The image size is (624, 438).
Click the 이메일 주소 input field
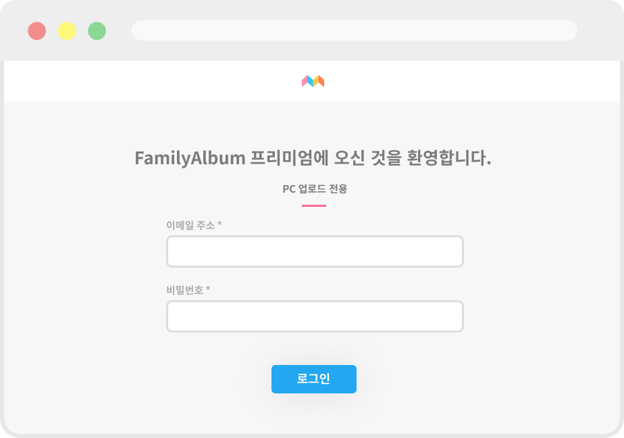click(x=315, y=251)
